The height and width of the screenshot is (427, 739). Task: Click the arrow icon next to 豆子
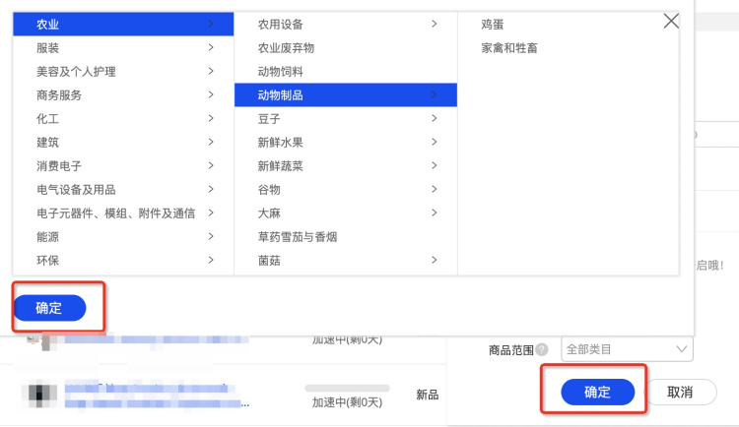click(x=434, y=118)
